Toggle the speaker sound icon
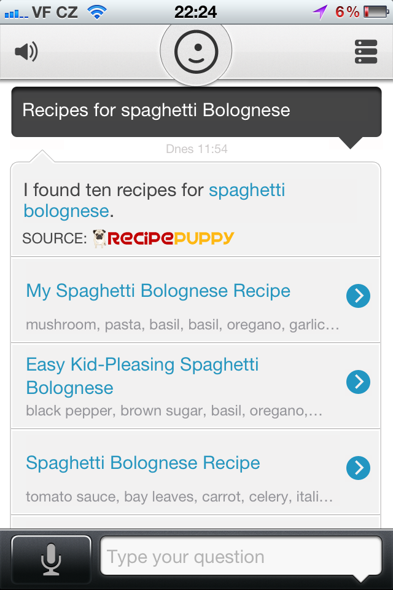Screen dimensions: 393x590 pos(26,52)
